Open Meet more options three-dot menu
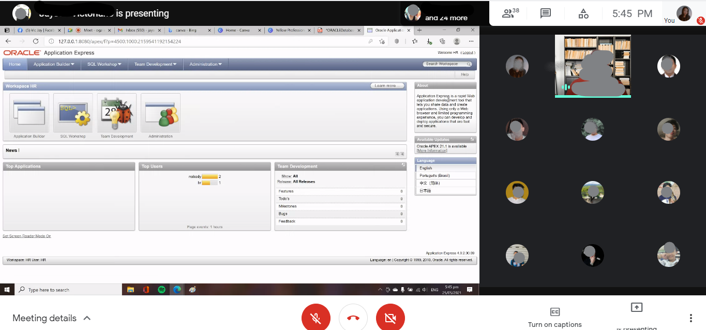 (690, 318)
